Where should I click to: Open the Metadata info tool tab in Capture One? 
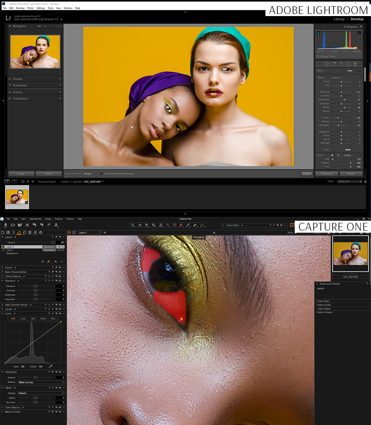click(35, 233)
